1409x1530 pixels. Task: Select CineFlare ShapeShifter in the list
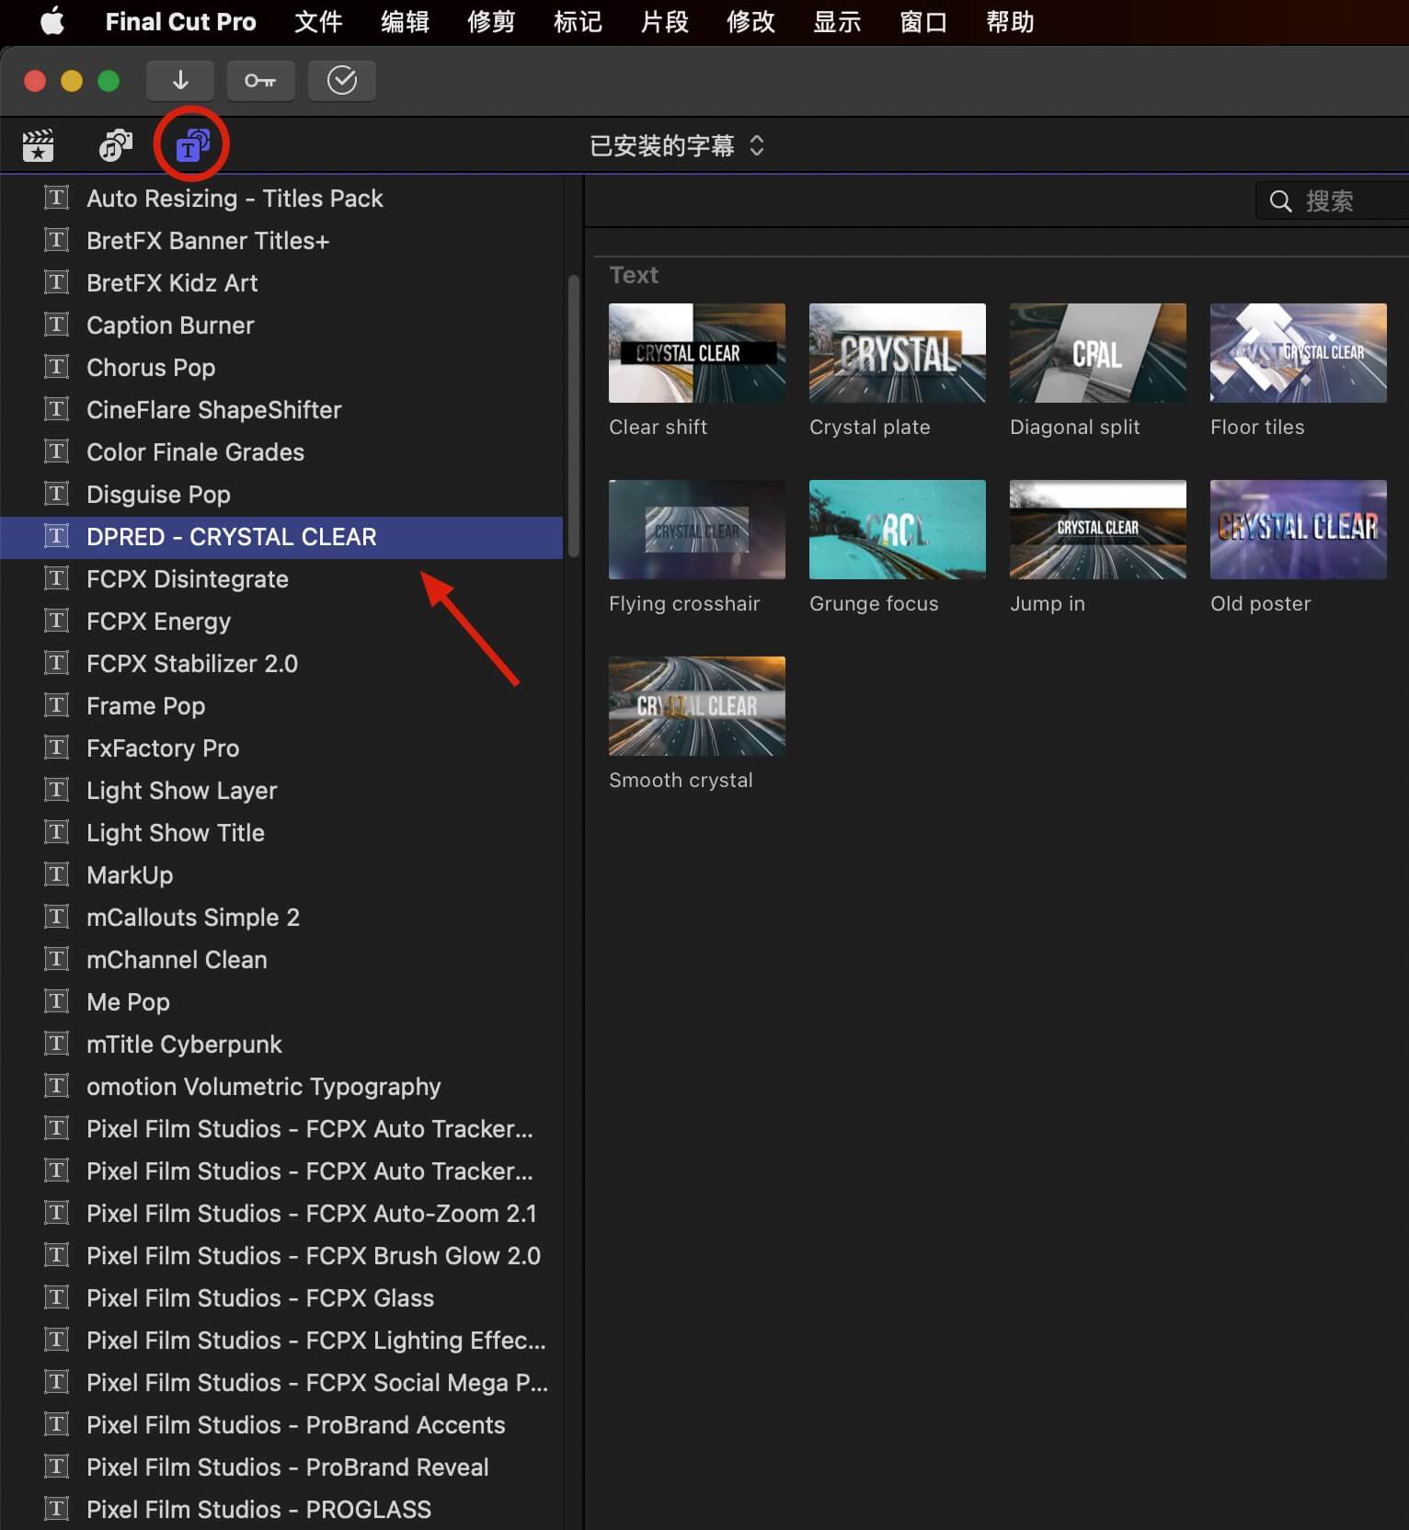click(x=281, y=410)
